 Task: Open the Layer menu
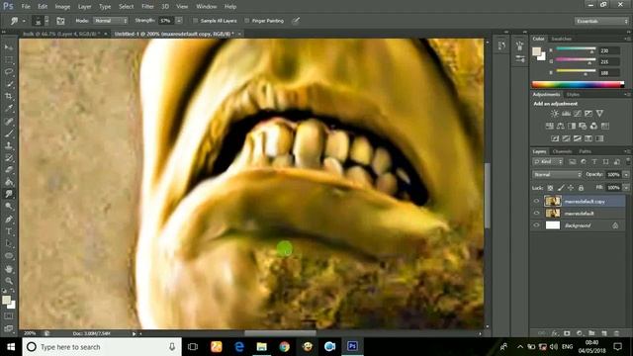click(84, 7)
